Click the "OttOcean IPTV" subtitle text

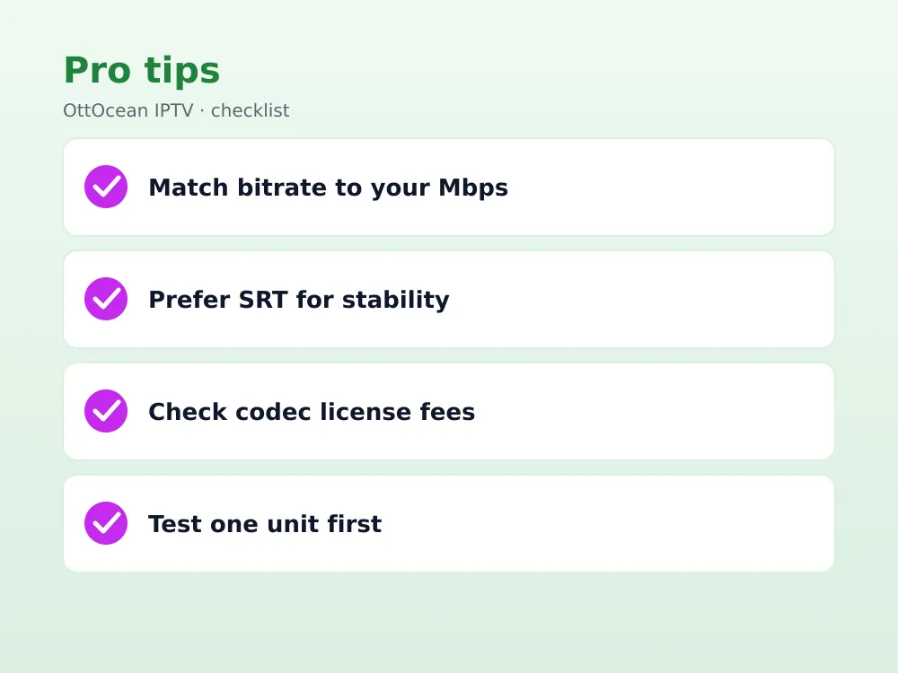click(128, 109)
